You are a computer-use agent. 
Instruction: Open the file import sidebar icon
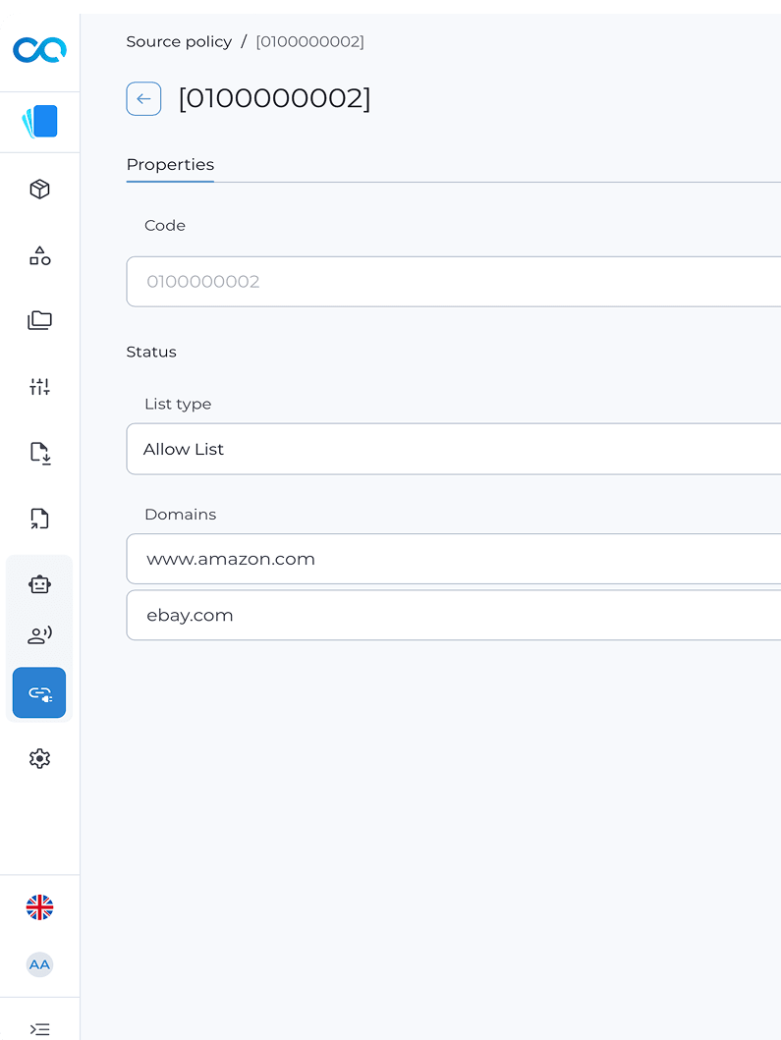[x=40, y=453]
